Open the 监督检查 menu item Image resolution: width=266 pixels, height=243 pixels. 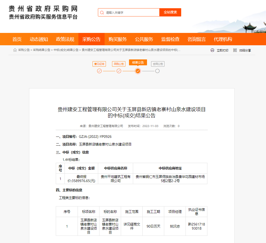170,39
